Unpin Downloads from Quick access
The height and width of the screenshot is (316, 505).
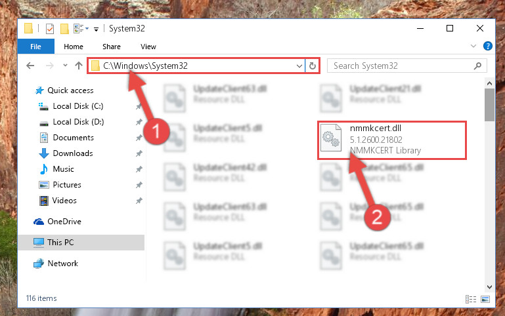139,153
